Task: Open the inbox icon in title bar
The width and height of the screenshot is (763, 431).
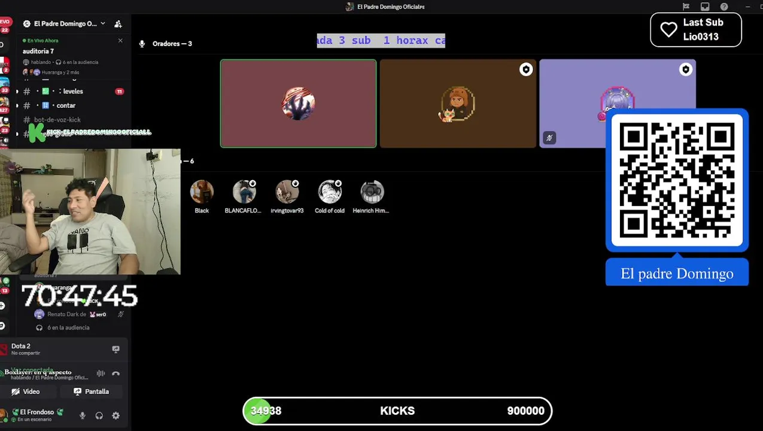Action: [705, 7]
